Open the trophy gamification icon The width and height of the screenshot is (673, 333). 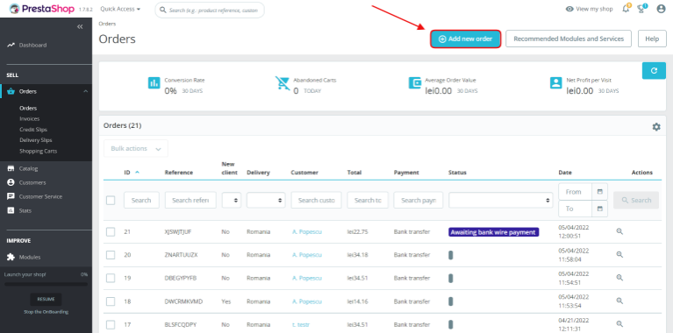pos(641,9)
